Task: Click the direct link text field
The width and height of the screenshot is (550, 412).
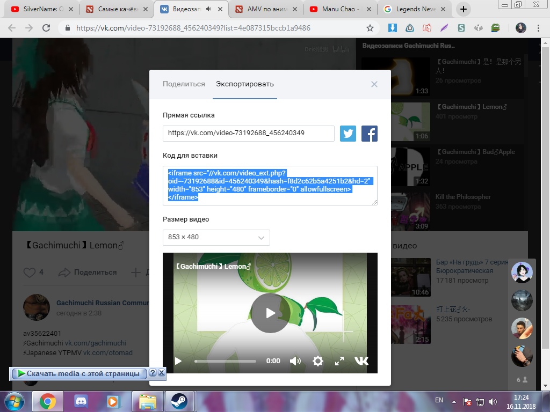Action: (x=249, y=134)
